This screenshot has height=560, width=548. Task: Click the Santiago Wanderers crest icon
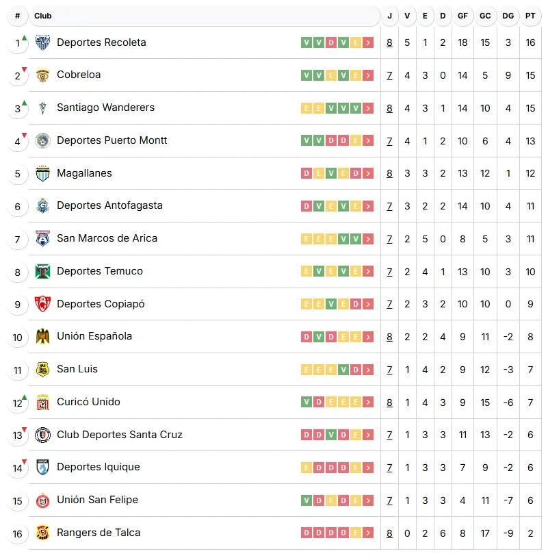click(x=42, y=108)
